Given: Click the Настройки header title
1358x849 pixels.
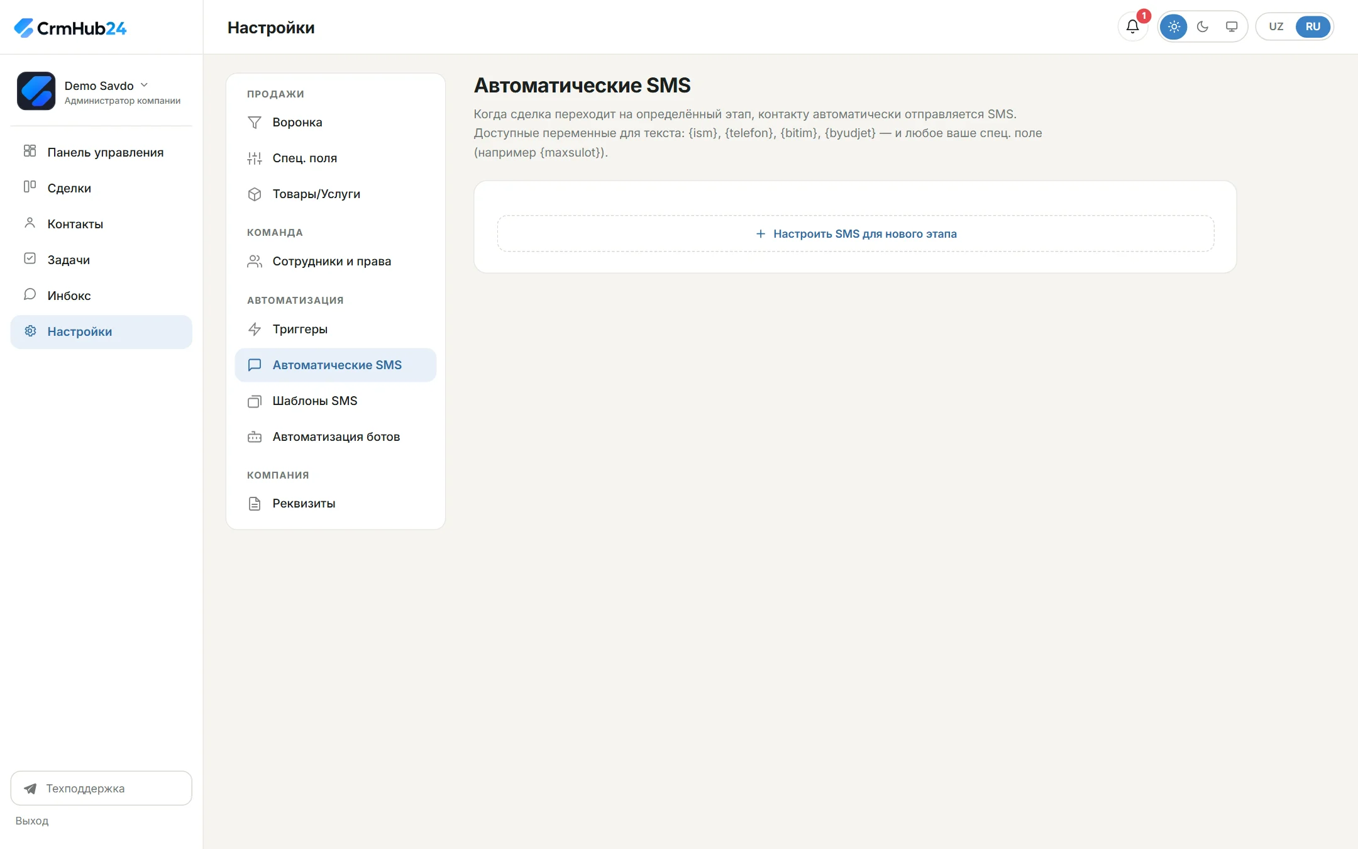Looking at the screenshot, I should [271, 28].
